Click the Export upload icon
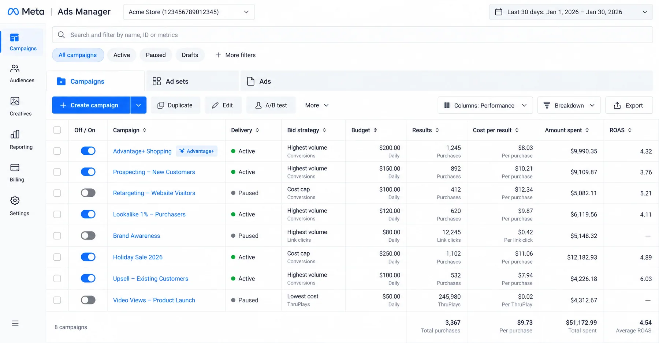 [617, 105]
